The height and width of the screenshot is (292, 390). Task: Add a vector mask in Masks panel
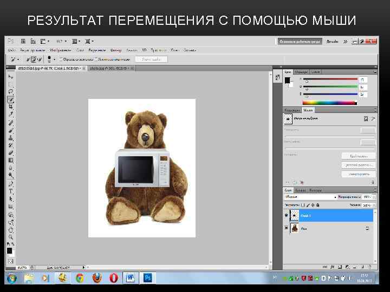coord(373,119)
